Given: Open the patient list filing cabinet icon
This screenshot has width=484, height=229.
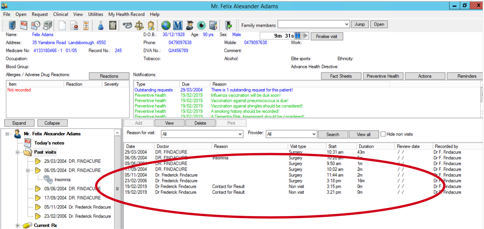Looking at the screenshot, I should [12, 25].
